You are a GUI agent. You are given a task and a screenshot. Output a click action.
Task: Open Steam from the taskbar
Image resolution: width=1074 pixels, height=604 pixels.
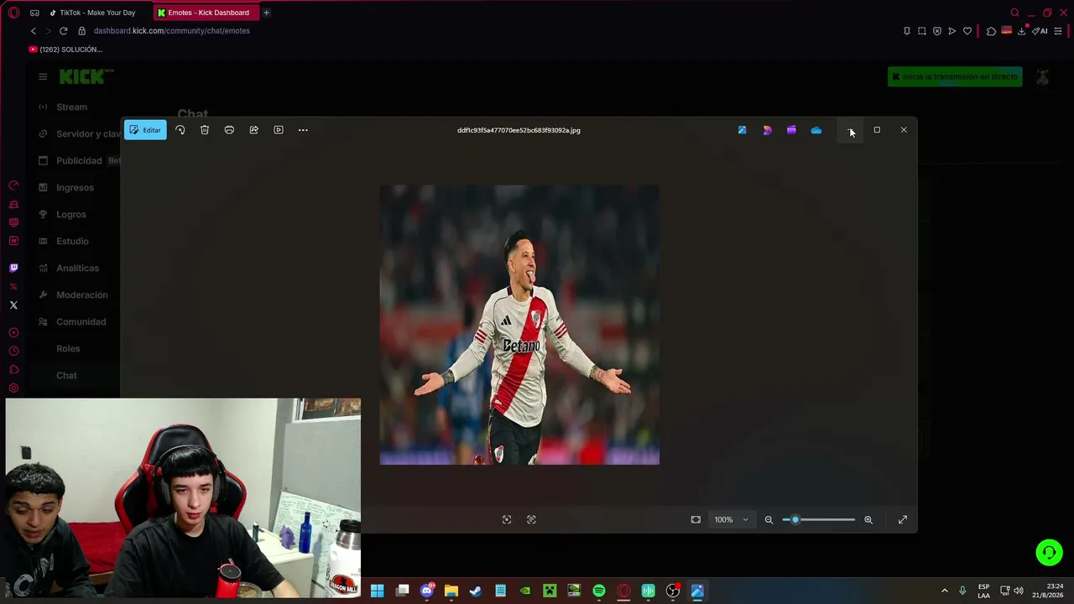click(x=476, y=591)
